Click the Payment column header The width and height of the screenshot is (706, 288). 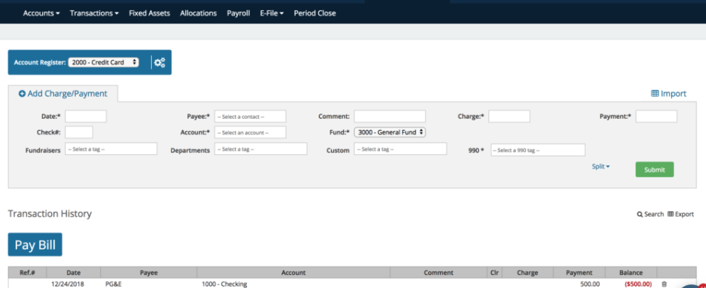[579, 272]
